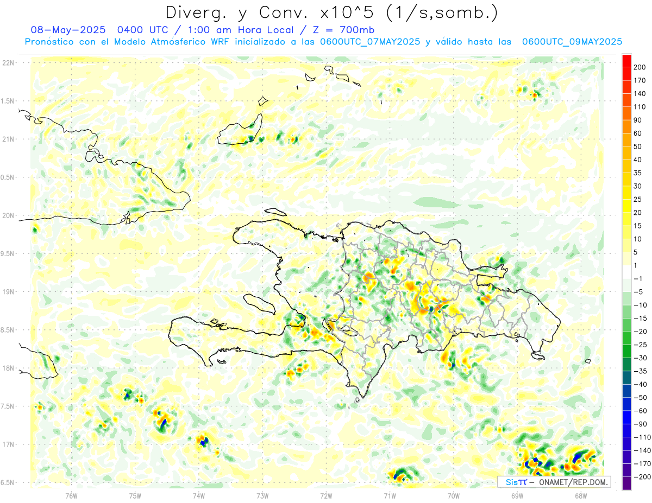Click the '-110' colorbar value

coord(643,437)
